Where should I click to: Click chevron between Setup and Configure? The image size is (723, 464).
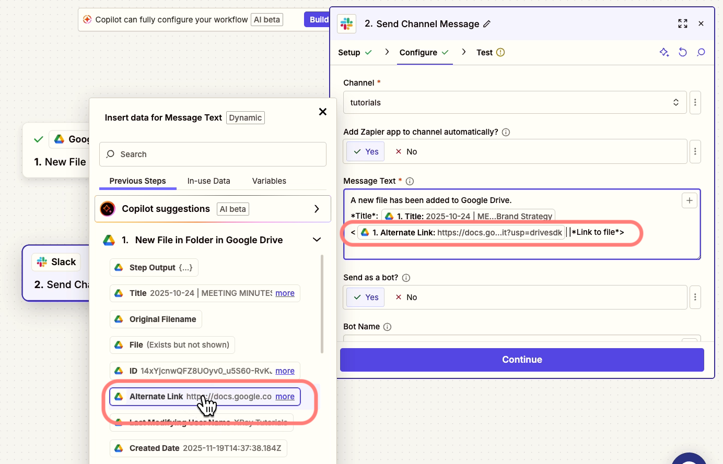pos(387,52)
